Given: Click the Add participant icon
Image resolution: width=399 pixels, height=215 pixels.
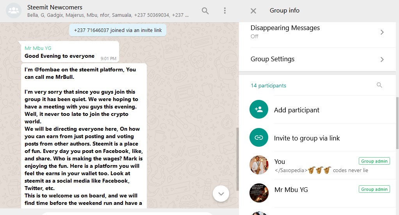Looking at the screenshot, I should [x=259, y=109].
